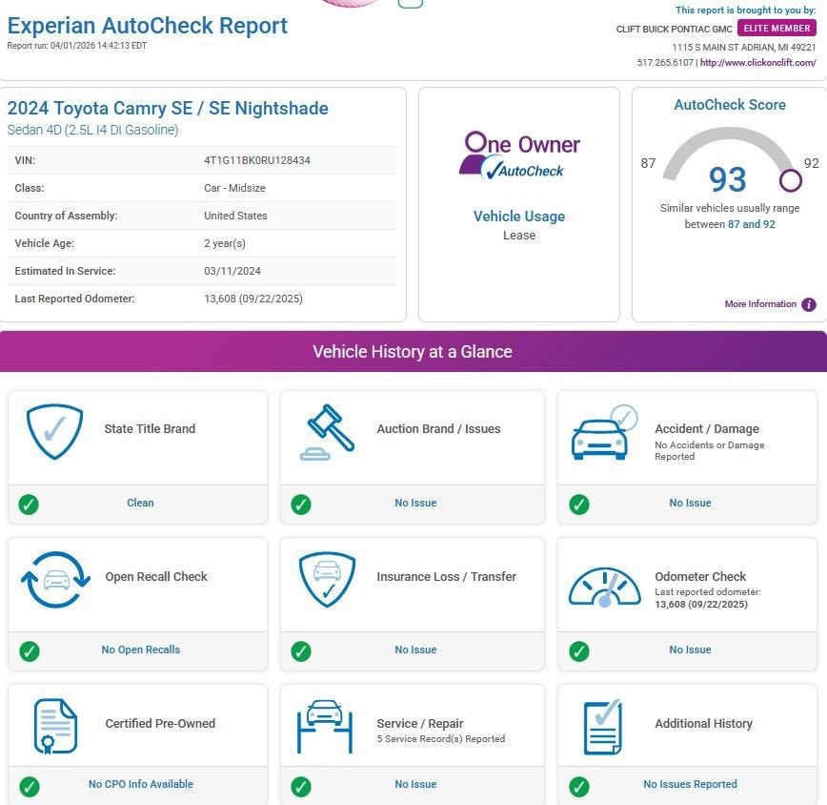Image resolution: width=827 pixels, height=805 pixels.
Task: Click the Additional History checklist icon
Action: pos(602,727)
